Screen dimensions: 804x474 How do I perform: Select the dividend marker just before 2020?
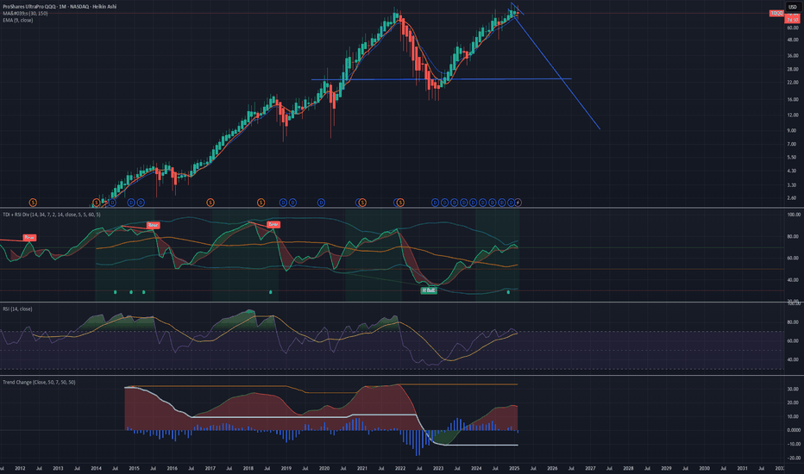[321, 203]
